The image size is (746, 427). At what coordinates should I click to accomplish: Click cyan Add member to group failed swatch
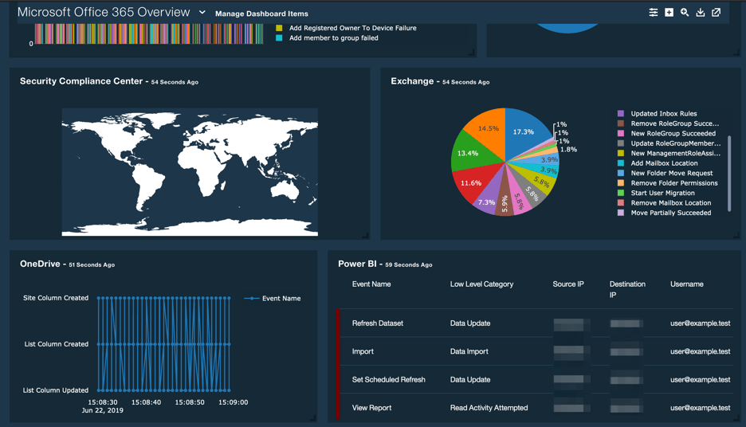[x=279, y=38]
